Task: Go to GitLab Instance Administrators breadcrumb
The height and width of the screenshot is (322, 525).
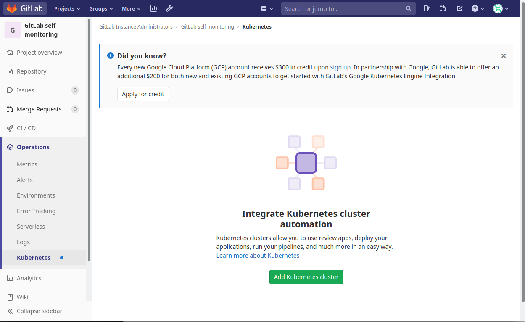Action: 136,27
